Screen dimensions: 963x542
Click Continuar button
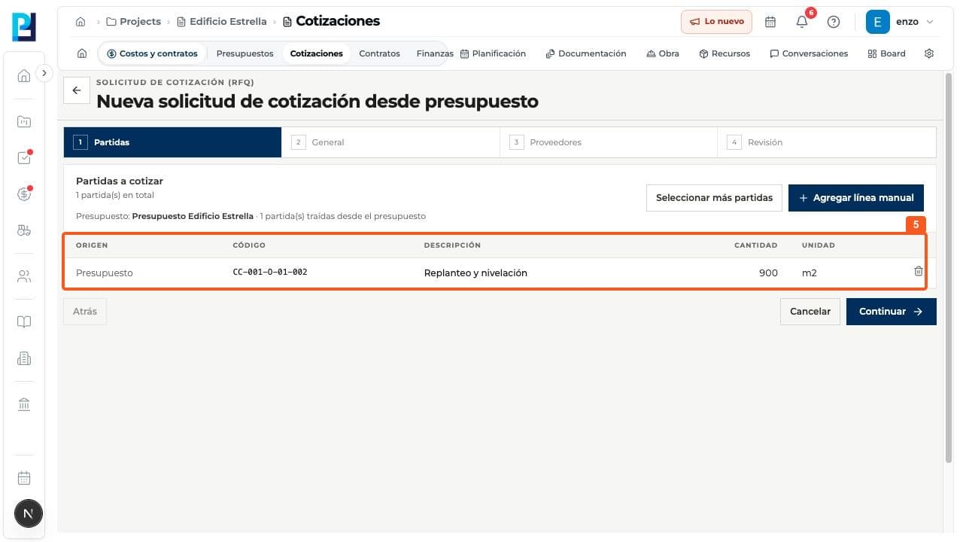pyautogui.click(x=892, y=312)
